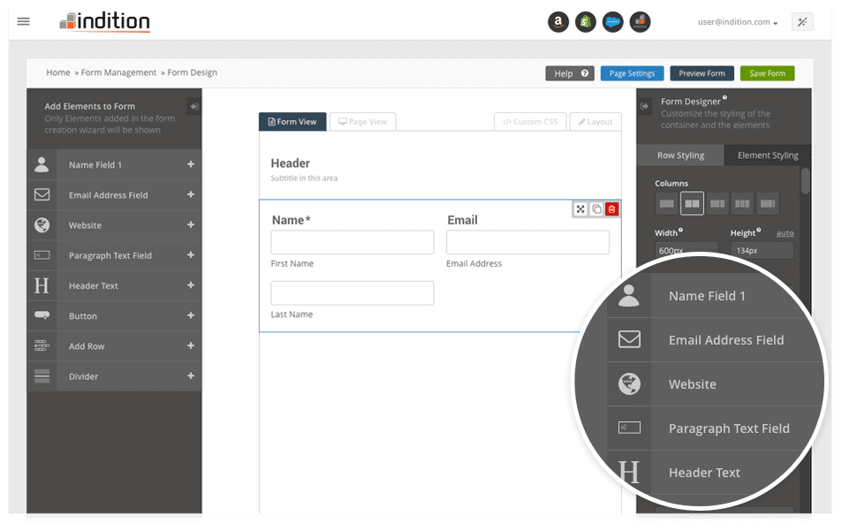Click the Shopify integration icon

tap(585, 23)
